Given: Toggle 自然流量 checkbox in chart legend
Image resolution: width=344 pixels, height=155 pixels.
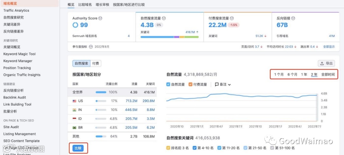Looking at the screenshot, I should pyautogui.click(x=168, y=84).
